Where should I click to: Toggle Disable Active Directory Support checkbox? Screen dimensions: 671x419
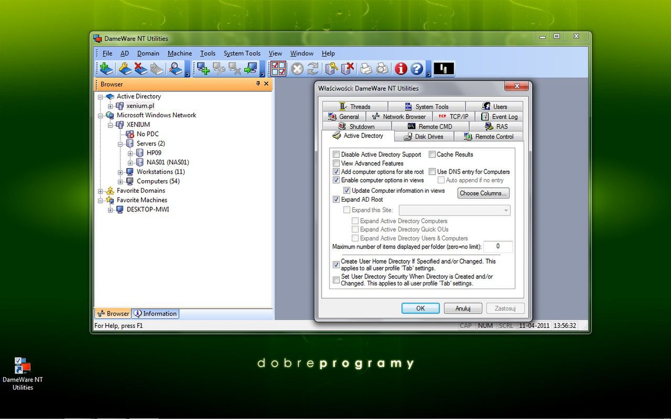click(337, 155)
